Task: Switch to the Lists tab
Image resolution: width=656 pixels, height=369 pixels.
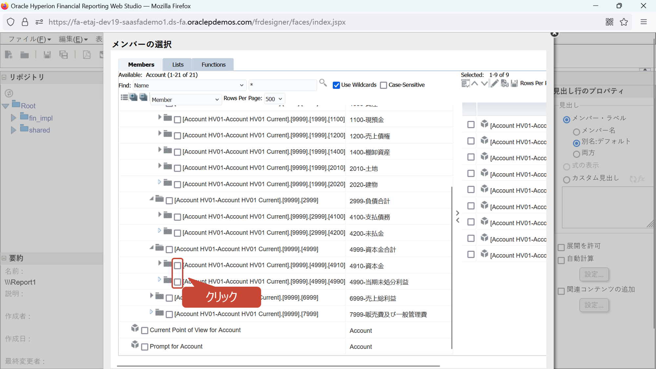Action: tap(178, 65)
